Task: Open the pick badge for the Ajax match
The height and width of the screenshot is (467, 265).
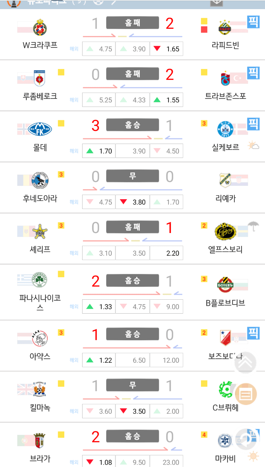Action: pyautogui.click(x=253, y=333)
